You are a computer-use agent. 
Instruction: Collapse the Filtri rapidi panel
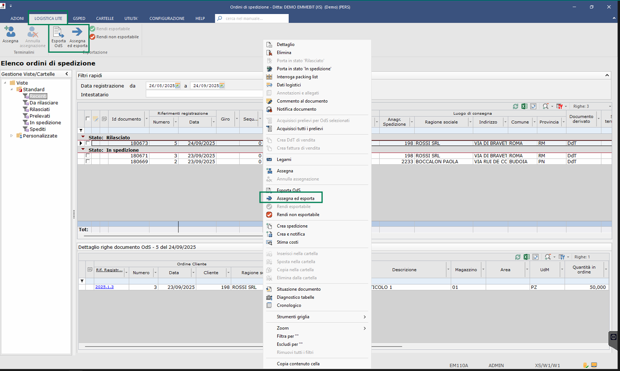[x=607, y=75]
